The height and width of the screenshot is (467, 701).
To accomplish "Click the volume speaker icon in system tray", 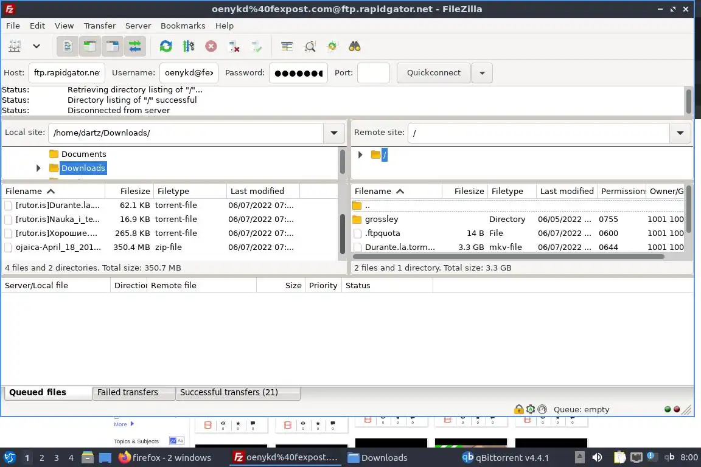I will (597, 457).
